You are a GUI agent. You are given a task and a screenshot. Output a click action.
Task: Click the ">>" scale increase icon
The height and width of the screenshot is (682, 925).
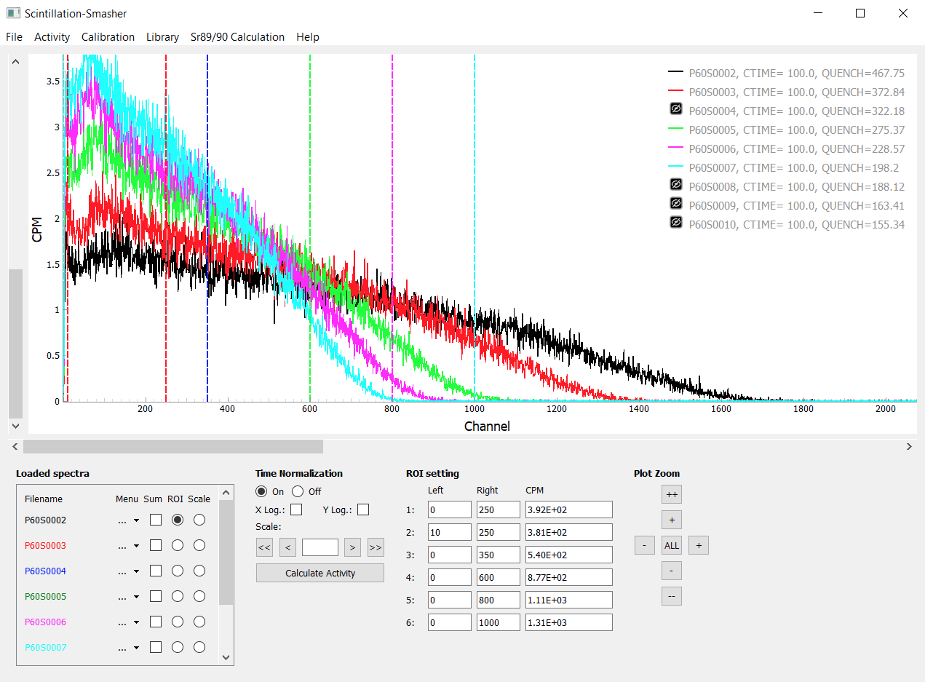376,547
